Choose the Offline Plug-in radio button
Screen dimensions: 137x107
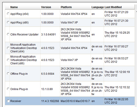8,74
